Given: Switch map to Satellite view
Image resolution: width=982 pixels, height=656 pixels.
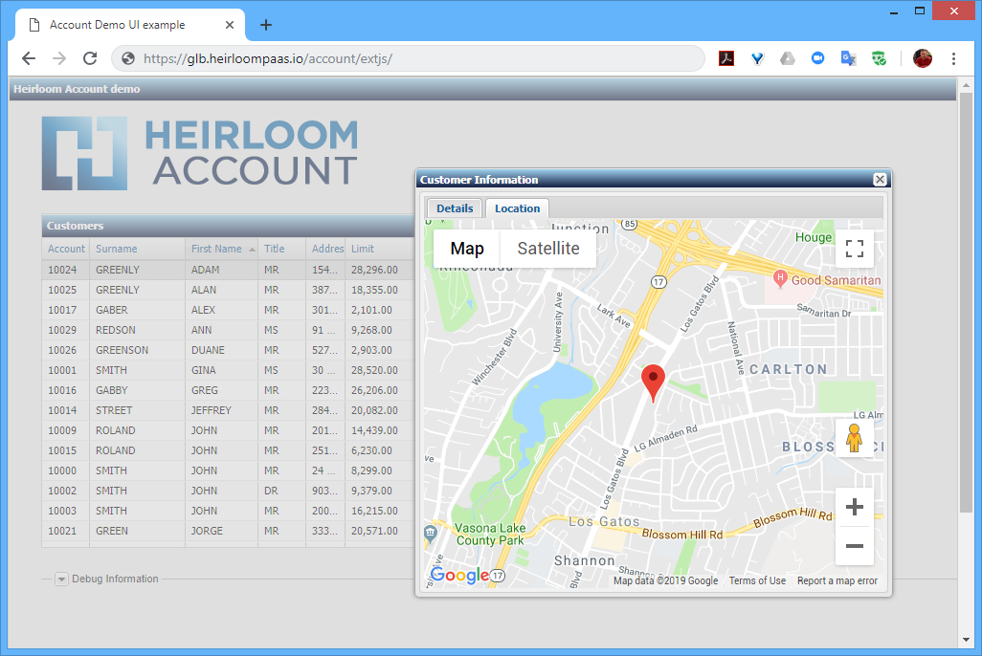Looking at the screenshot, I should point(548,249).
